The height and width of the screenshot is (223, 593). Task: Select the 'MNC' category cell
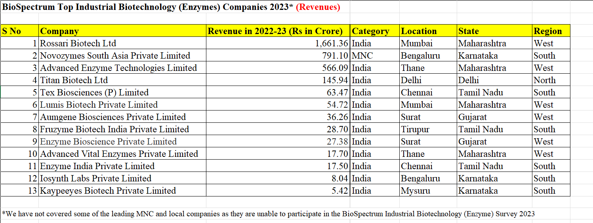375,55
